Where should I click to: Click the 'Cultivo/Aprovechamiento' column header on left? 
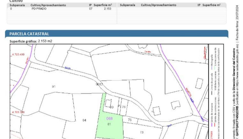pos(48,5)
